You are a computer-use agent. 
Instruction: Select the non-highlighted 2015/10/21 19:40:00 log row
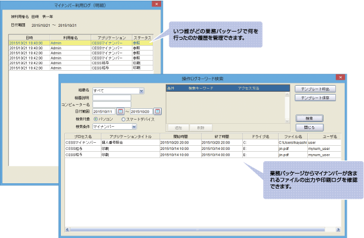81,48
